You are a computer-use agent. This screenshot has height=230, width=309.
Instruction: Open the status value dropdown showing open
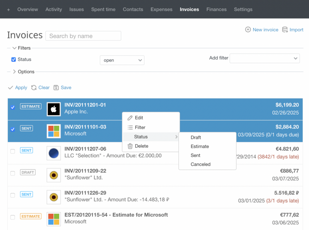tap(122, 60)
